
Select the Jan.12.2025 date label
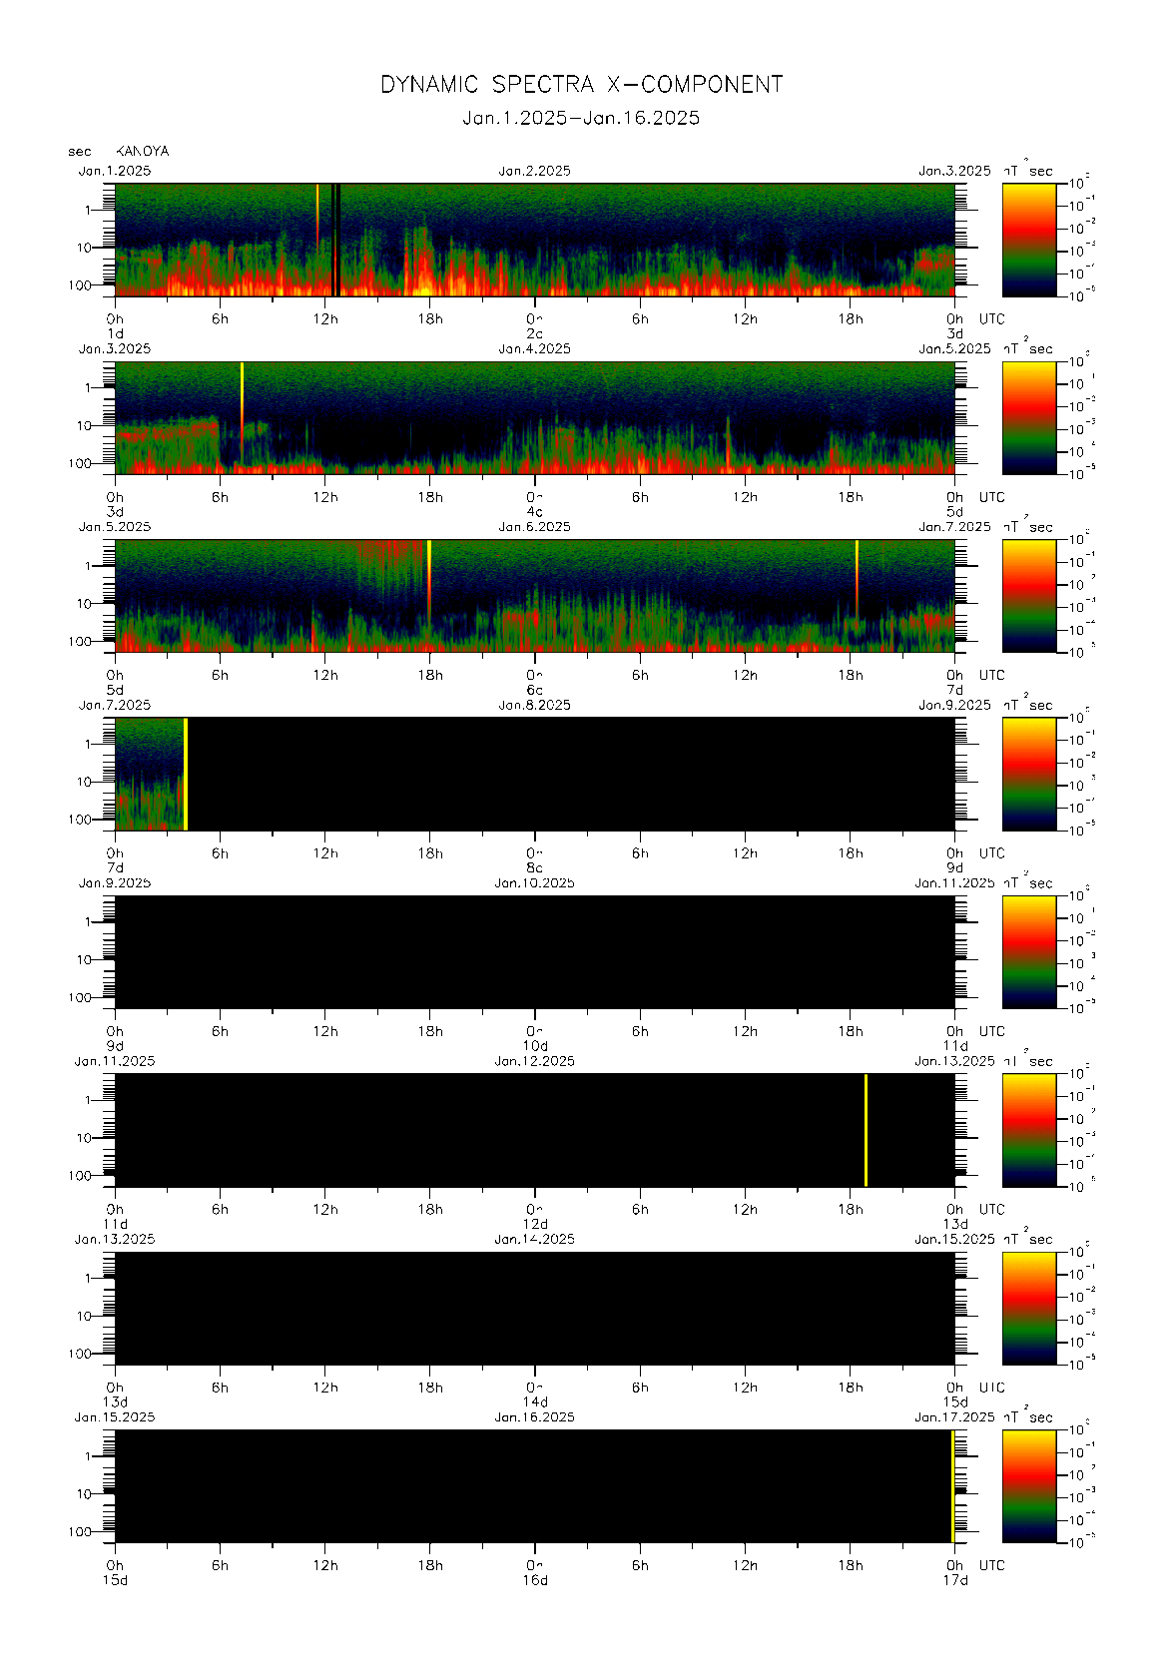point(535,1061)
